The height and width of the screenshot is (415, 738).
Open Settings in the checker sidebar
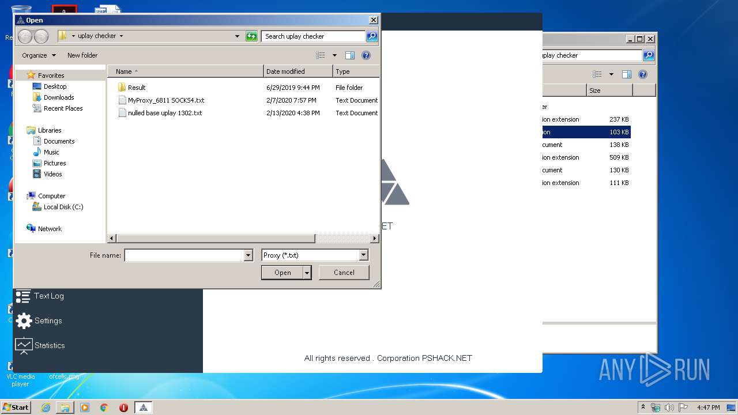(39, 321)
